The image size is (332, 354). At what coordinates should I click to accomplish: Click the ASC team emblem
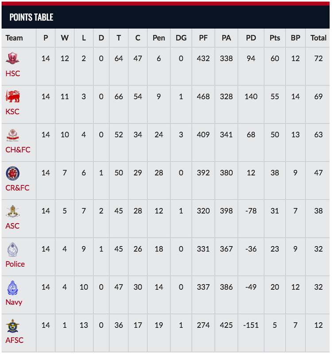12,211
